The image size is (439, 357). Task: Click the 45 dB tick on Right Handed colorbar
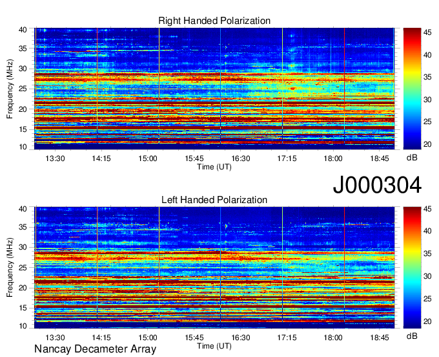[x=427, y=32]
